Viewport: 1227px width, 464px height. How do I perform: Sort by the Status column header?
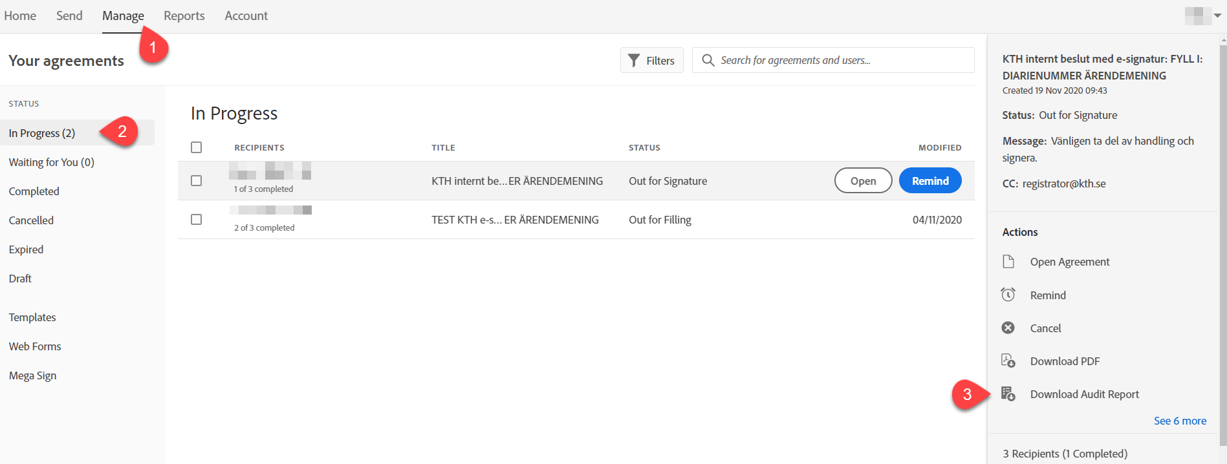(x=644, y=147)
